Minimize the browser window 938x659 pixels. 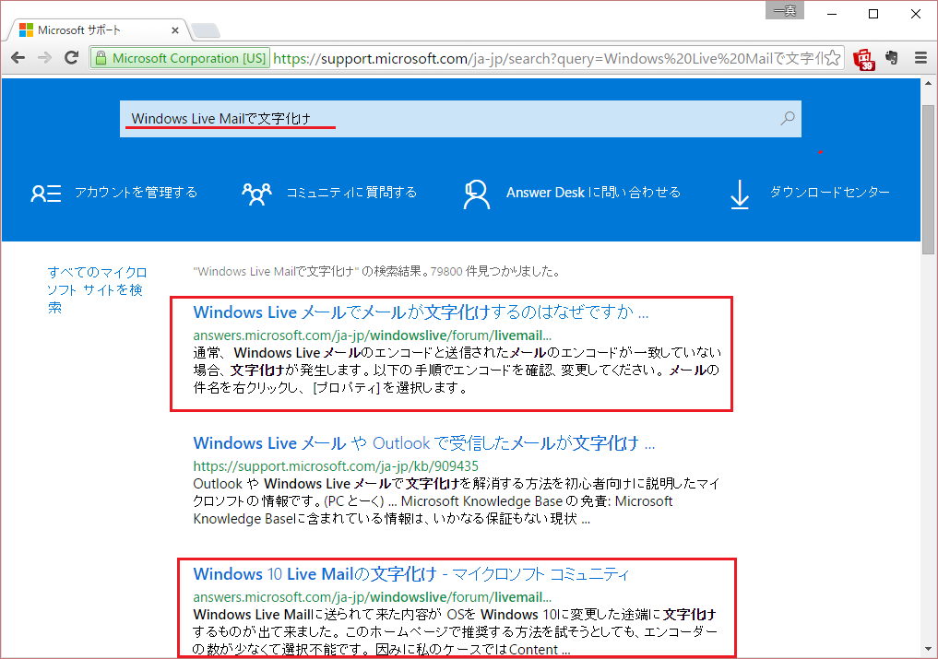pos(832,13)
